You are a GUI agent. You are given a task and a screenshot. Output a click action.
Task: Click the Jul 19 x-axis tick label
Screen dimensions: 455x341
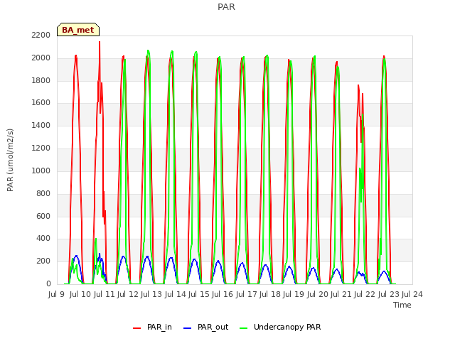(293, 294)
